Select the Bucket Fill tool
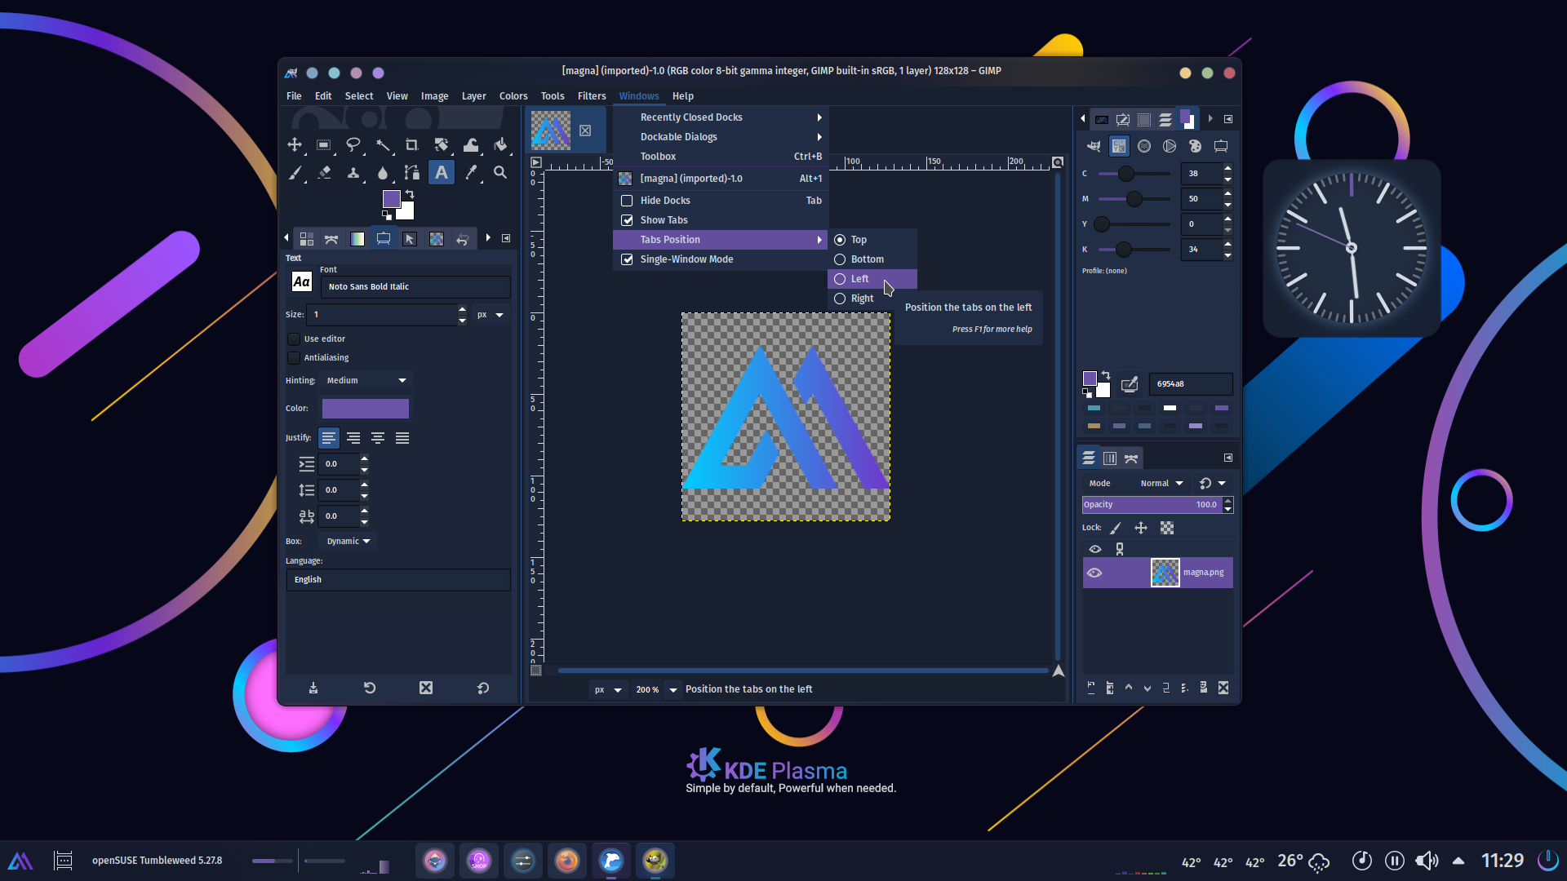1567x881 pixels. coord(500,145)
